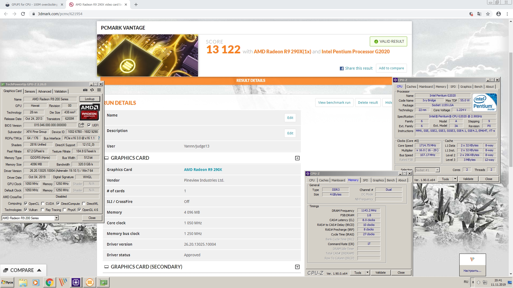The image size is (513, 288).
Task: Click the Bus Interface question mark help icon
Action: click(x=99, y=138)
